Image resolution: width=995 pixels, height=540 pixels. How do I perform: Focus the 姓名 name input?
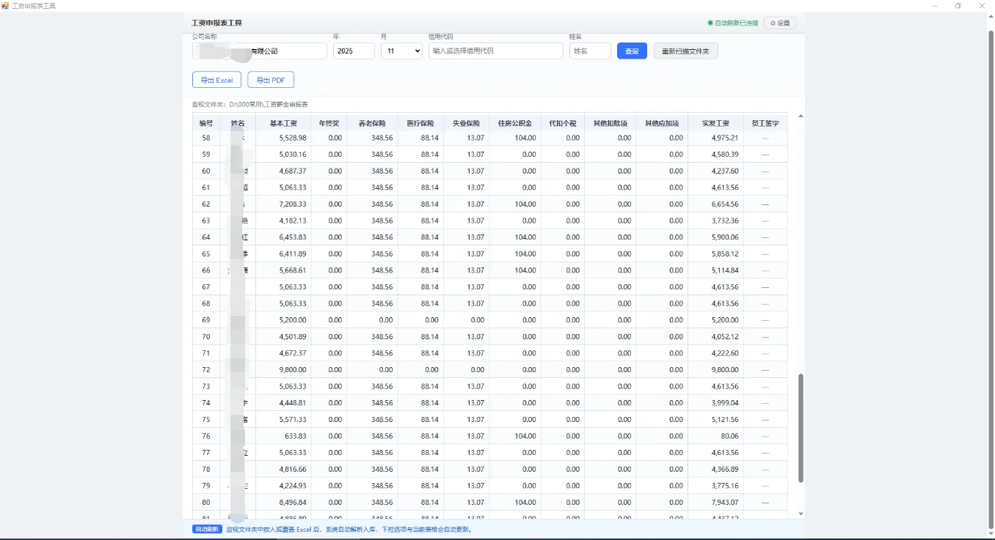pos(590,51)
